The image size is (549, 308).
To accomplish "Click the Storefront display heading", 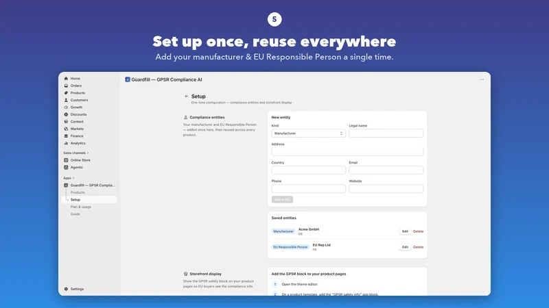I will 205,274.
